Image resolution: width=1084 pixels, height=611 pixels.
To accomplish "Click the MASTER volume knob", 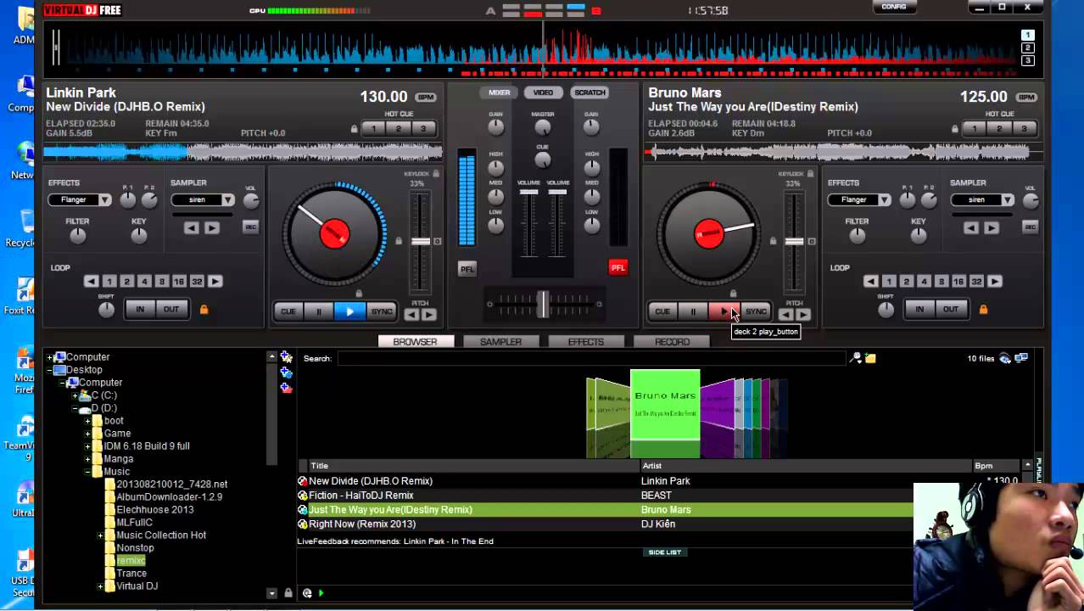I will coord(543,127).
